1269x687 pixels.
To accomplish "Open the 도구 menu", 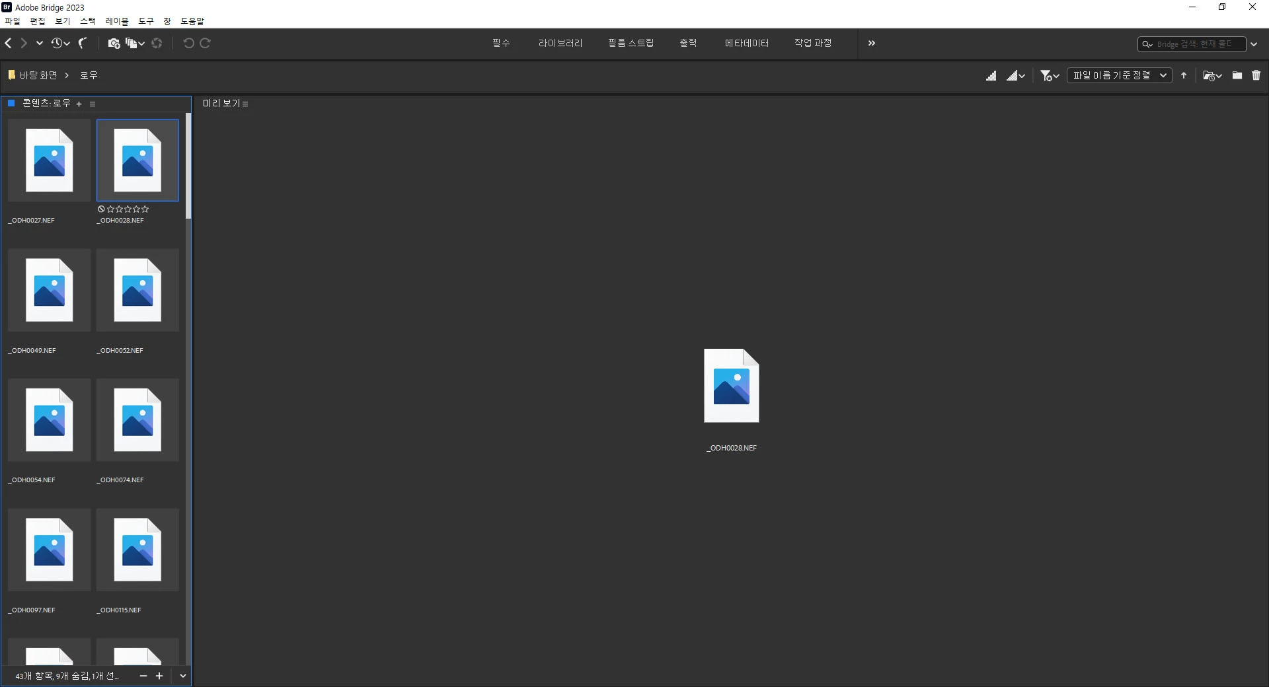I will (146, 21).
